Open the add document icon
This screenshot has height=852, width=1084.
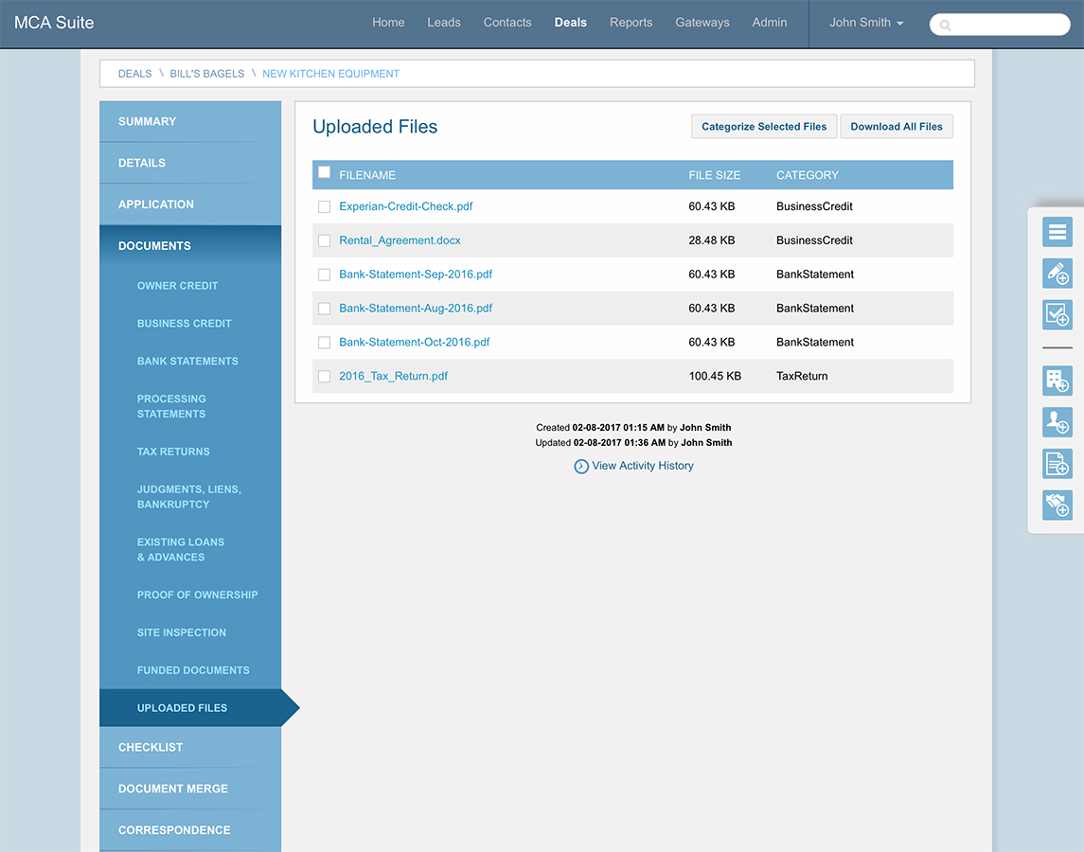1057,463
